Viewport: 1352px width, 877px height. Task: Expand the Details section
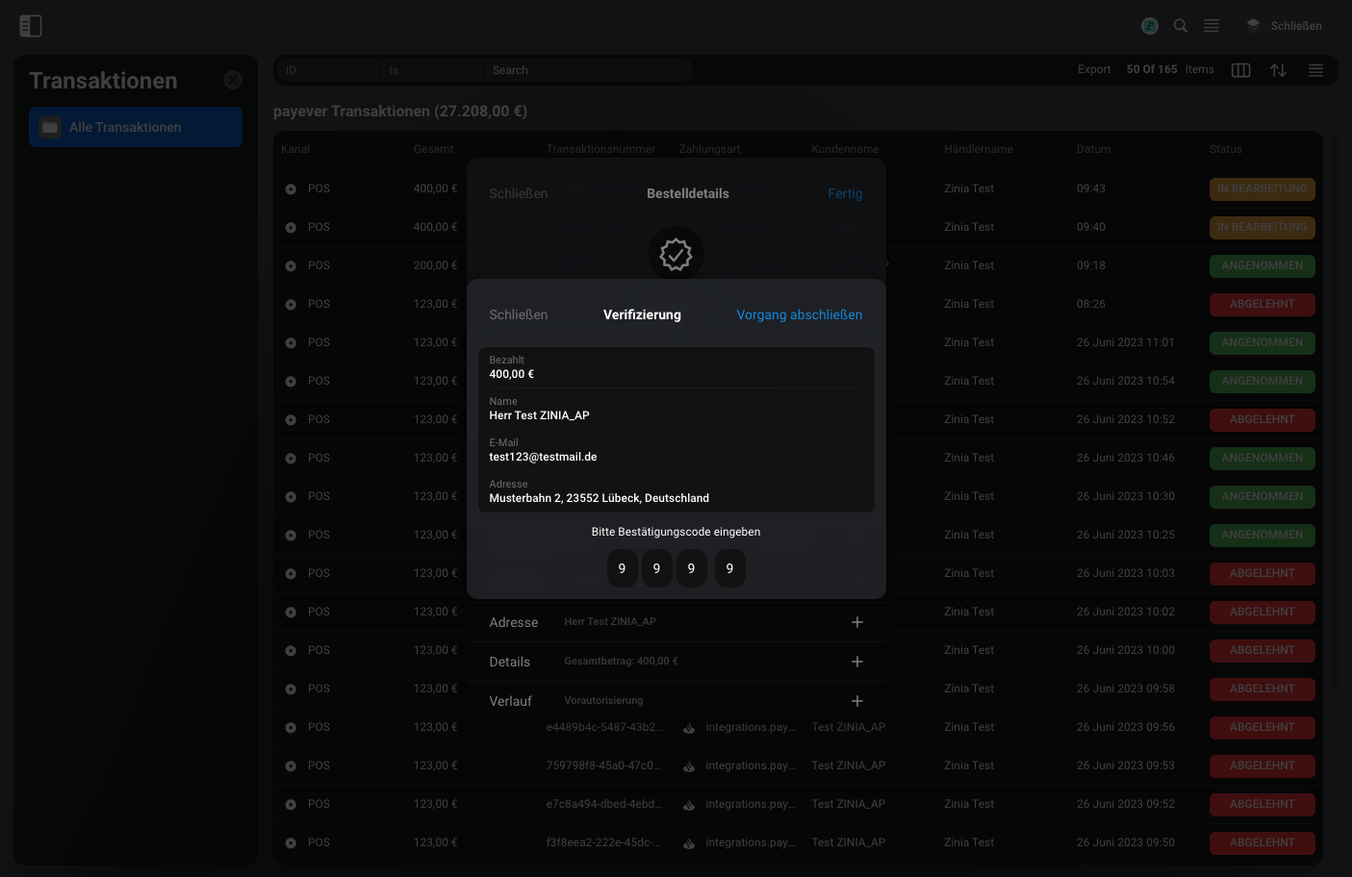pyautogui.click(x=857, y=662)
